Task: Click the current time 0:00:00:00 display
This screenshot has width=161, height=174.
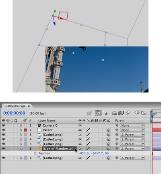Action: click(x=14, y=113)
